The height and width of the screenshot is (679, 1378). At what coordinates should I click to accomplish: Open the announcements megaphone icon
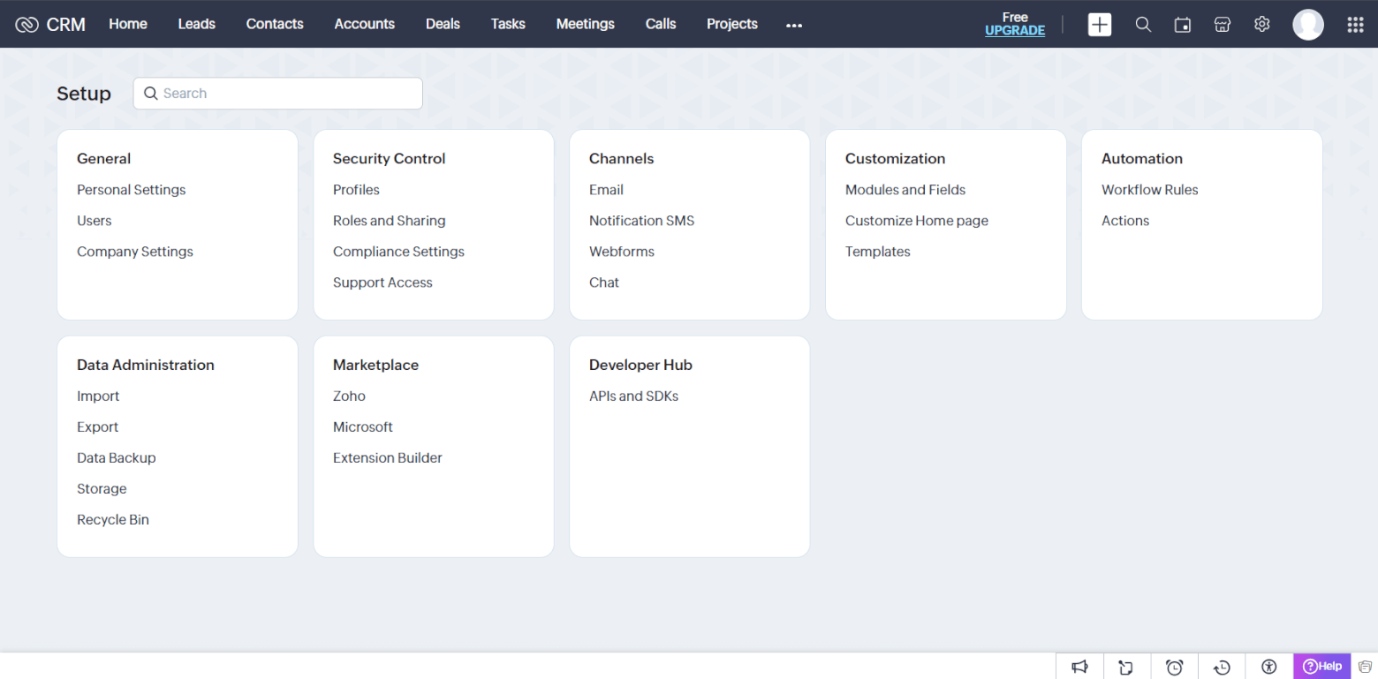(x=1079, y=667)
